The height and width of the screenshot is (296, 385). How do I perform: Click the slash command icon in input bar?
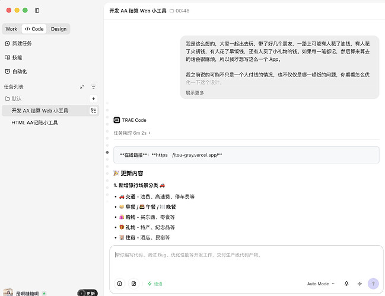pyautogui.click(x=120, y=284)
